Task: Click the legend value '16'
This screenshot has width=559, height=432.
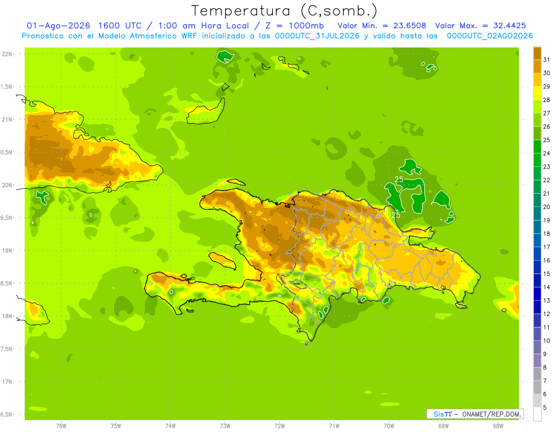Action: [547, 260]
